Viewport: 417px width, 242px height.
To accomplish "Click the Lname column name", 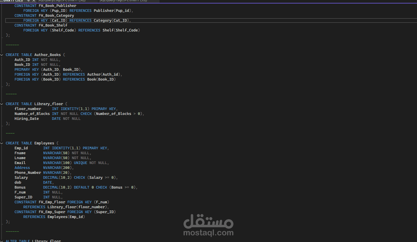I will coord(20,158).
